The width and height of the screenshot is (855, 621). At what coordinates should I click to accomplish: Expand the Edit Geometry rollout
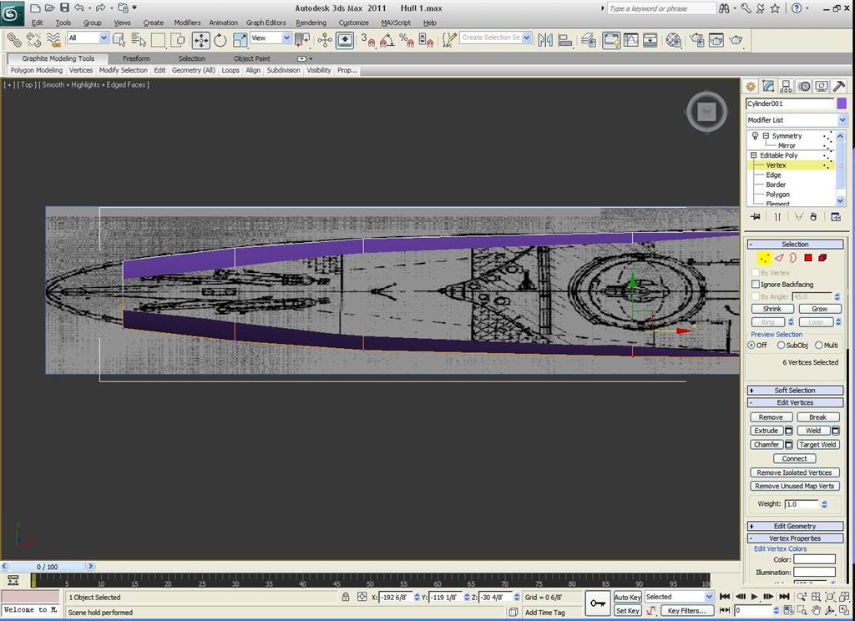795,526
